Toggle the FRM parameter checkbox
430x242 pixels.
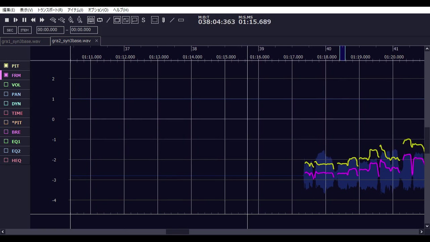(x=6, y=75)
